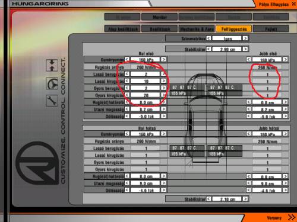The image size is (297, 222).
Task: Decrease the Jobb első Gumi nyomás value
Action: [x=248, y=59]
